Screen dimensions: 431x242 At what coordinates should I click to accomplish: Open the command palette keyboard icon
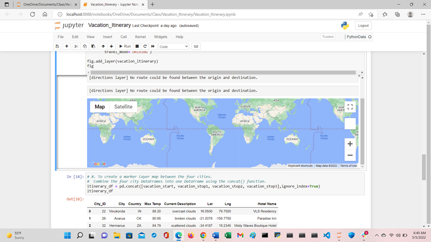coord(196,46)
